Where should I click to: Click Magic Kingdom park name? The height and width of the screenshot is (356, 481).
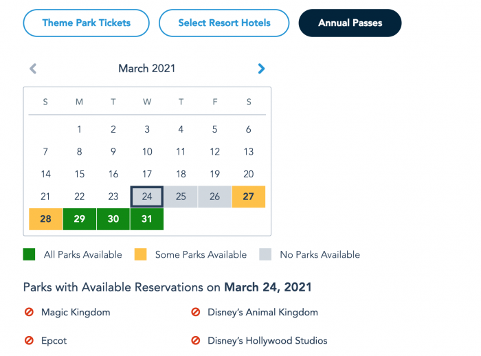76,313
